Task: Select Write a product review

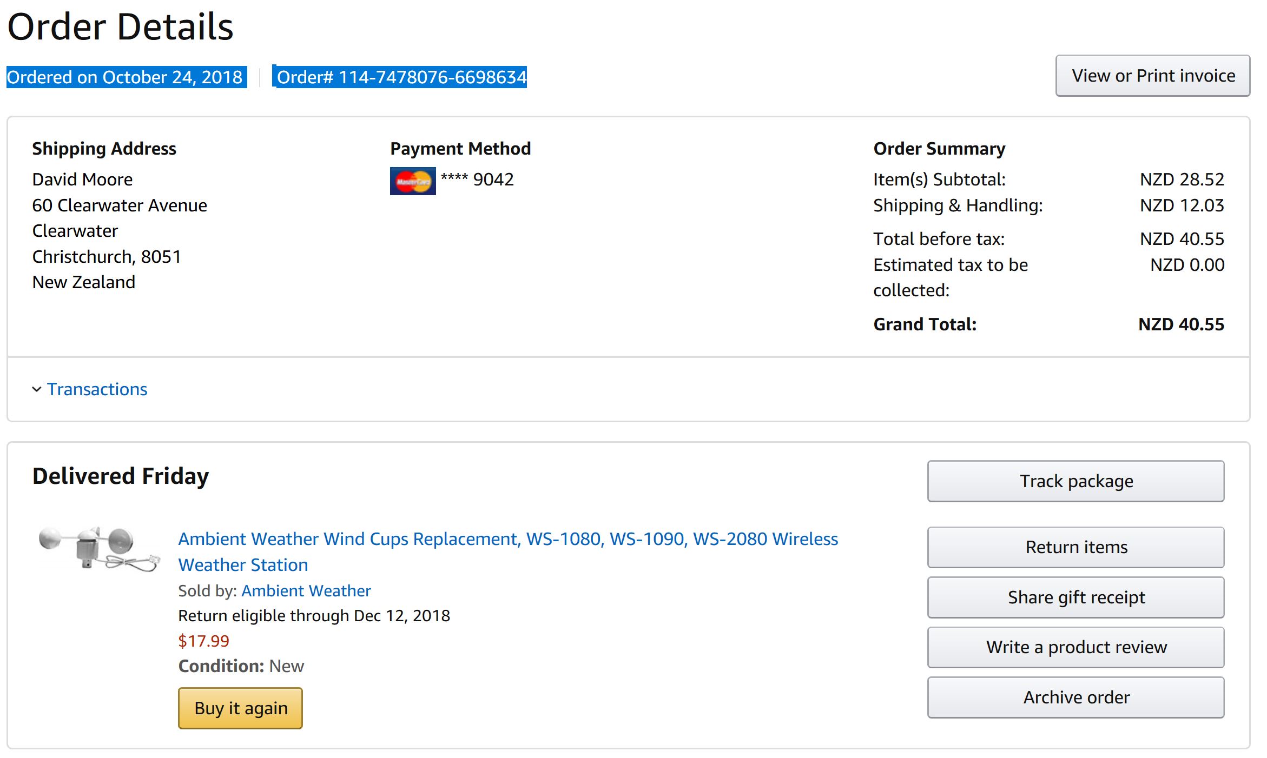Action: coord(1076,647)
